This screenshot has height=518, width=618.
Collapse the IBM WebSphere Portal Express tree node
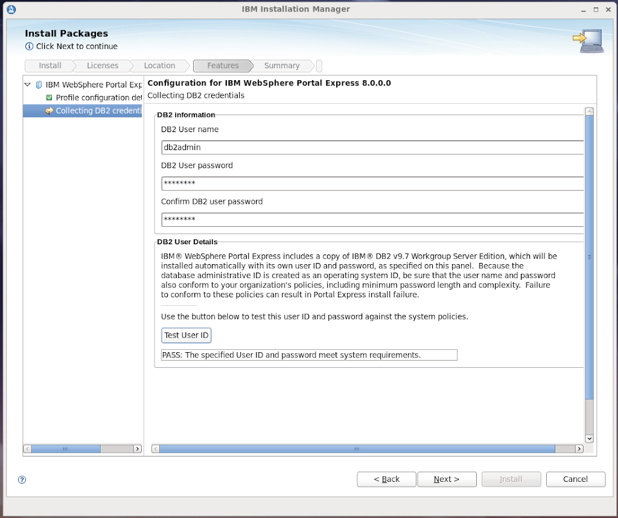pos(28,85)
